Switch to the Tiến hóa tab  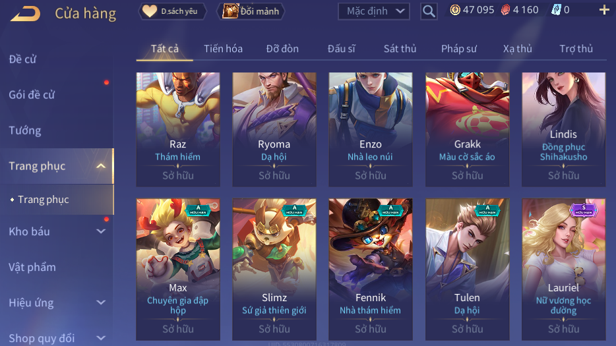coord(223,49)
